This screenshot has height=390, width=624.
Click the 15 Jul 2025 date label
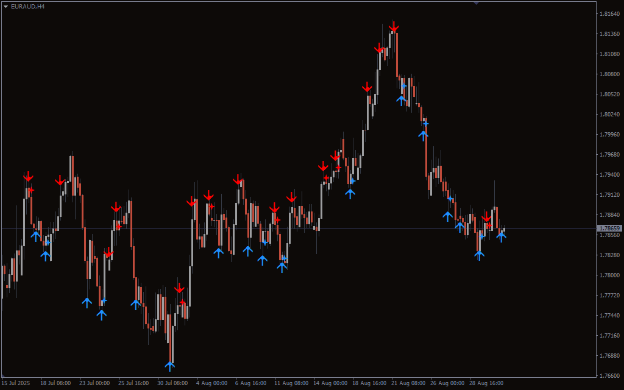pyautogui.click(x=16, y=383)
